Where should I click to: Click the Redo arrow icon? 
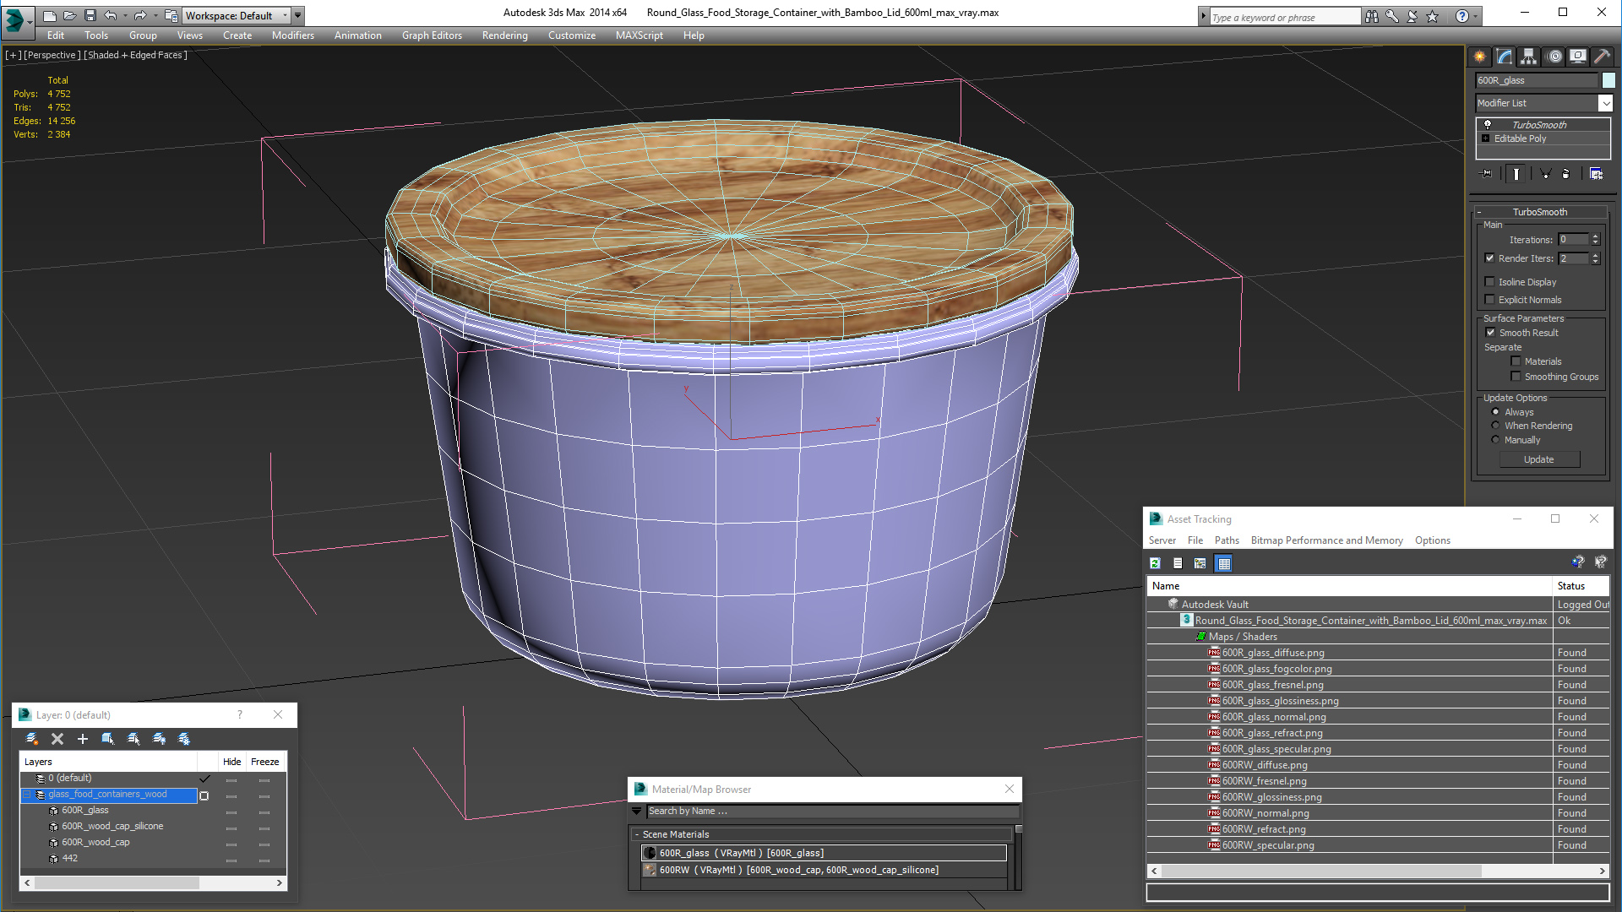pos(140,15)
